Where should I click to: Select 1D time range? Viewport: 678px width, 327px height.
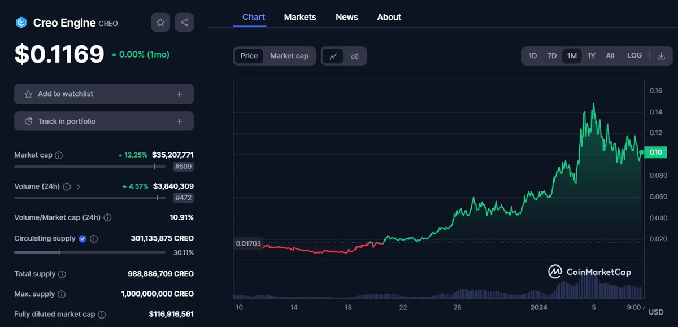point(533,56)
